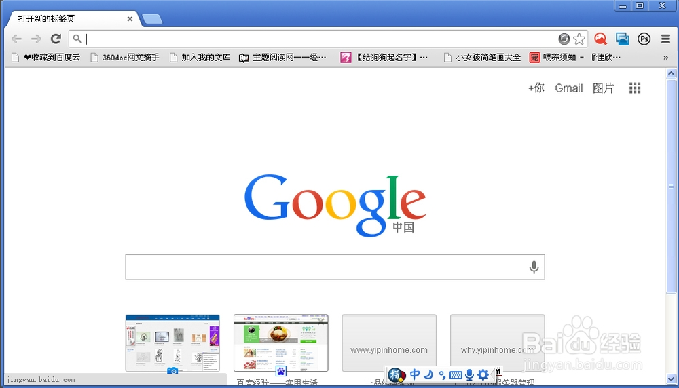Click the blue picture gallery extension icon
The height and width of the screenshot is (388, 679).
click(622, 39)
